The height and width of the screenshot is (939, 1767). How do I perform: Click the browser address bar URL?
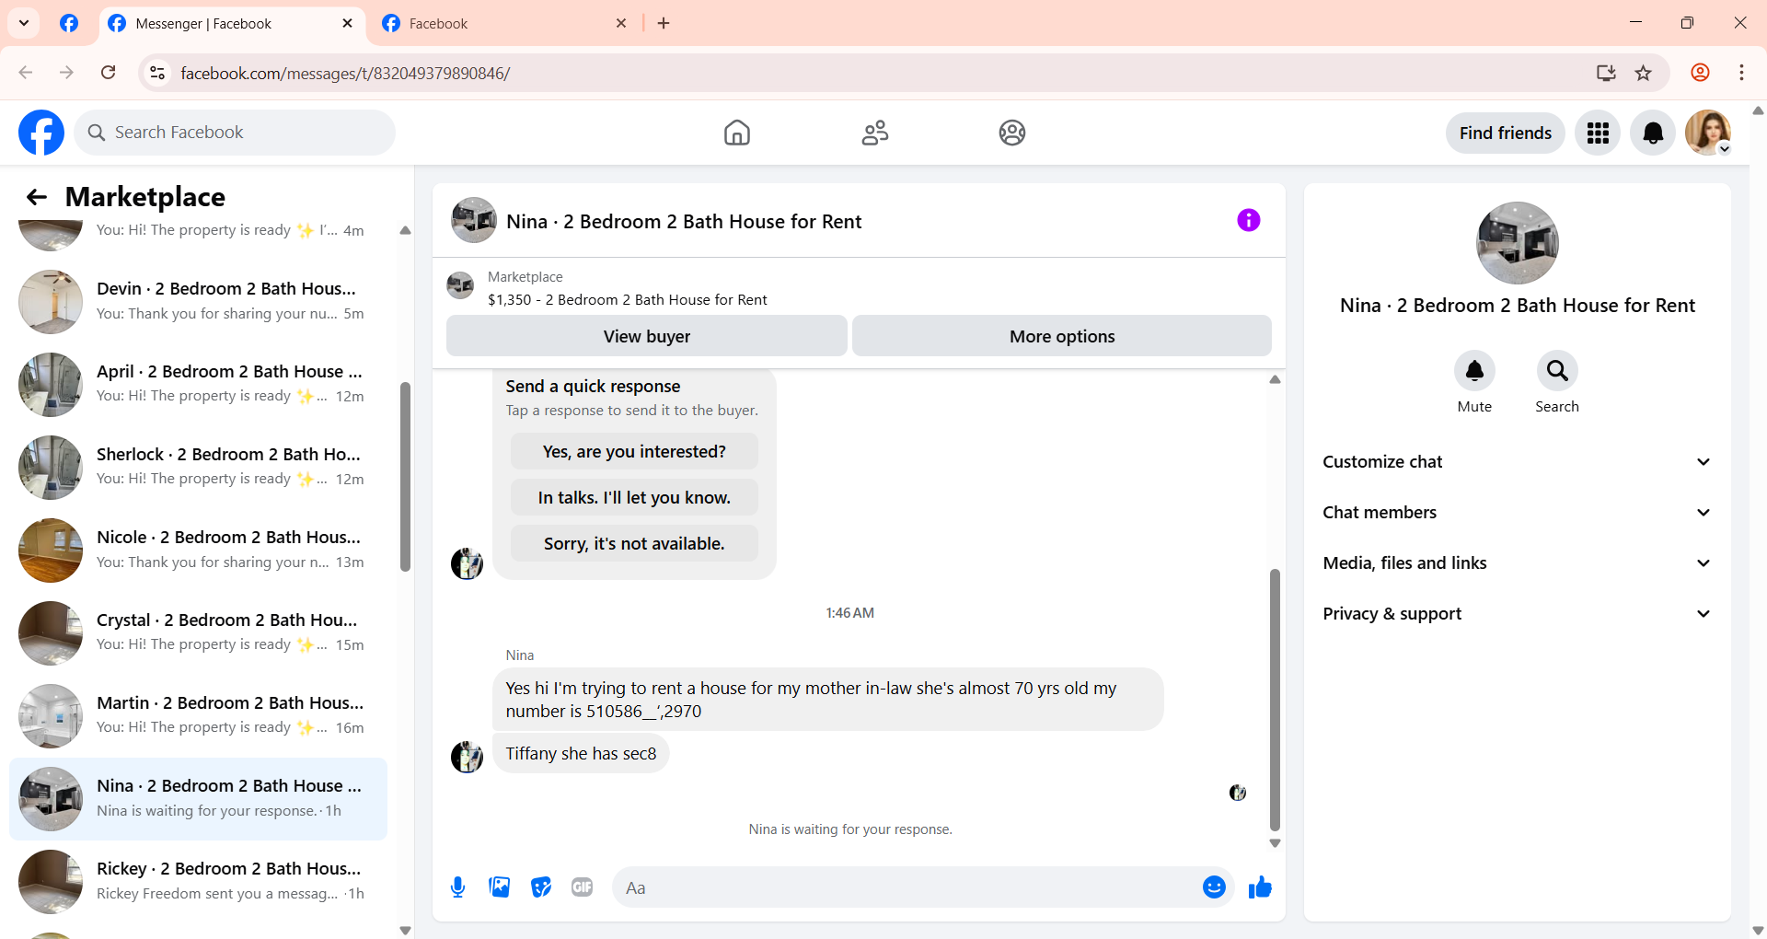pos(345,73)
